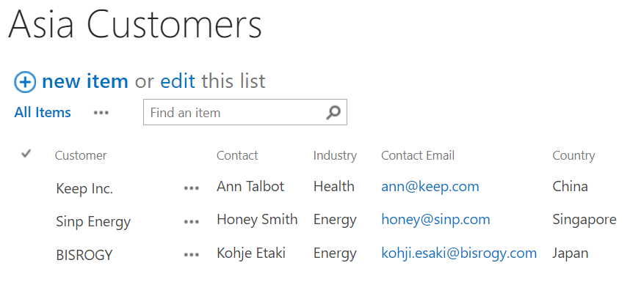
Task: Click the Contact Email column header
Action: [x=418, y=155]
